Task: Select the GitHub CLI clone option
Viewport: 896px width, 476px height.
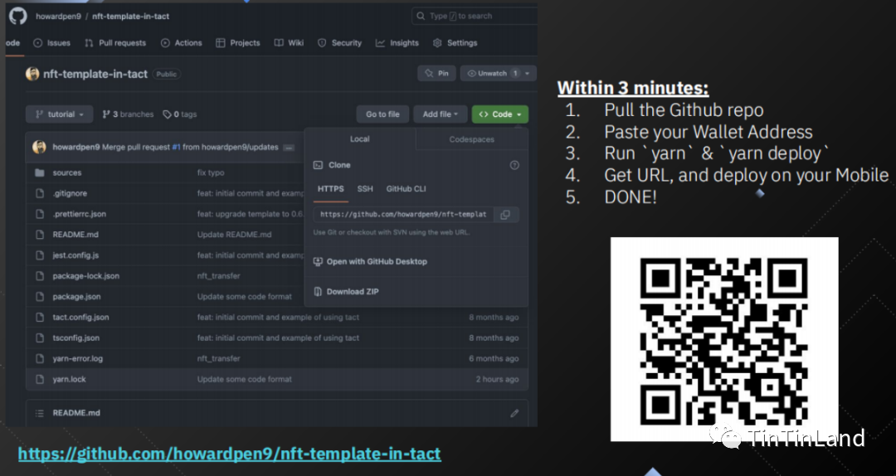Action: pyautogui.click(x=407, y=189)
